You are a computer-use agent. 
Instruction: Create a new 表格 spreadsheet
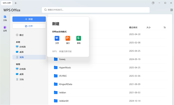pos(79,40)
